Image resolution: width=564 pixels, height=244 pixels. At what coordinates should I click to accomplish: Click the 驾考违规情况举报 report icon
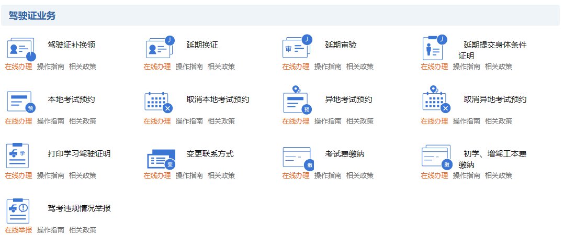tap(17, 211)
